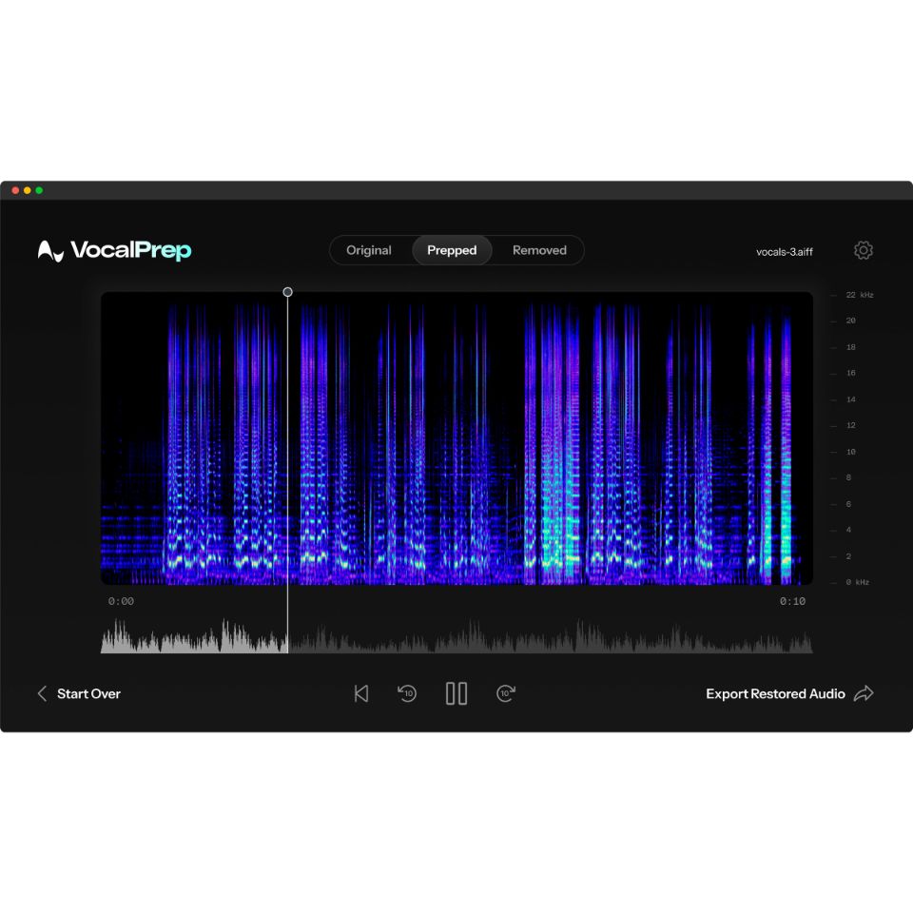The width and height of the screenshot is (913, 913).
Task: Export the restored audio
Action: [775, 693]
